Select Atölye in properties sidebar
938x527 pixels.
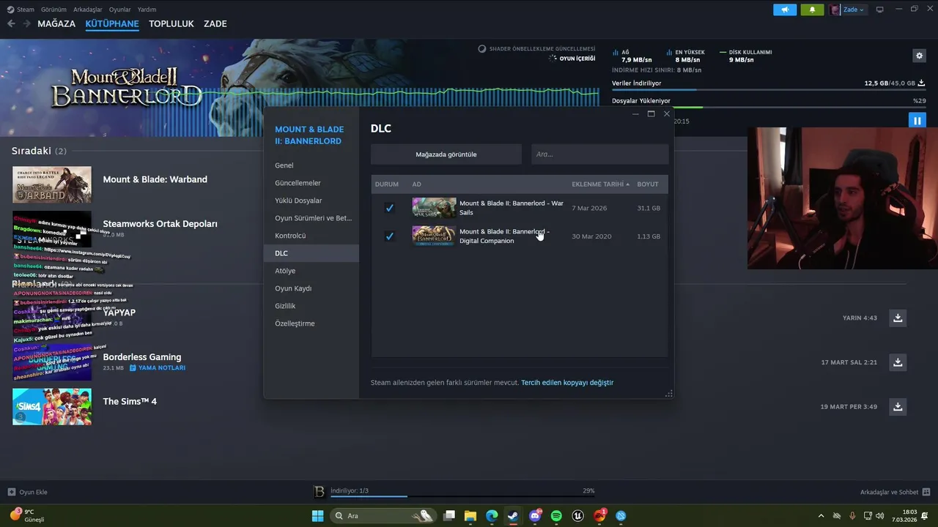(311, 271)
